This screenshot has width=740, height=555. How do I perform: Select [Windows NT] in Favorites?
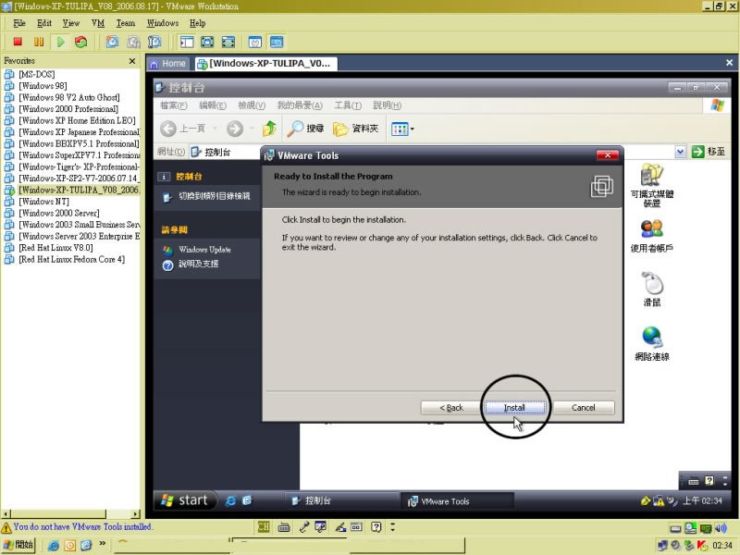[x=43, y=202]
